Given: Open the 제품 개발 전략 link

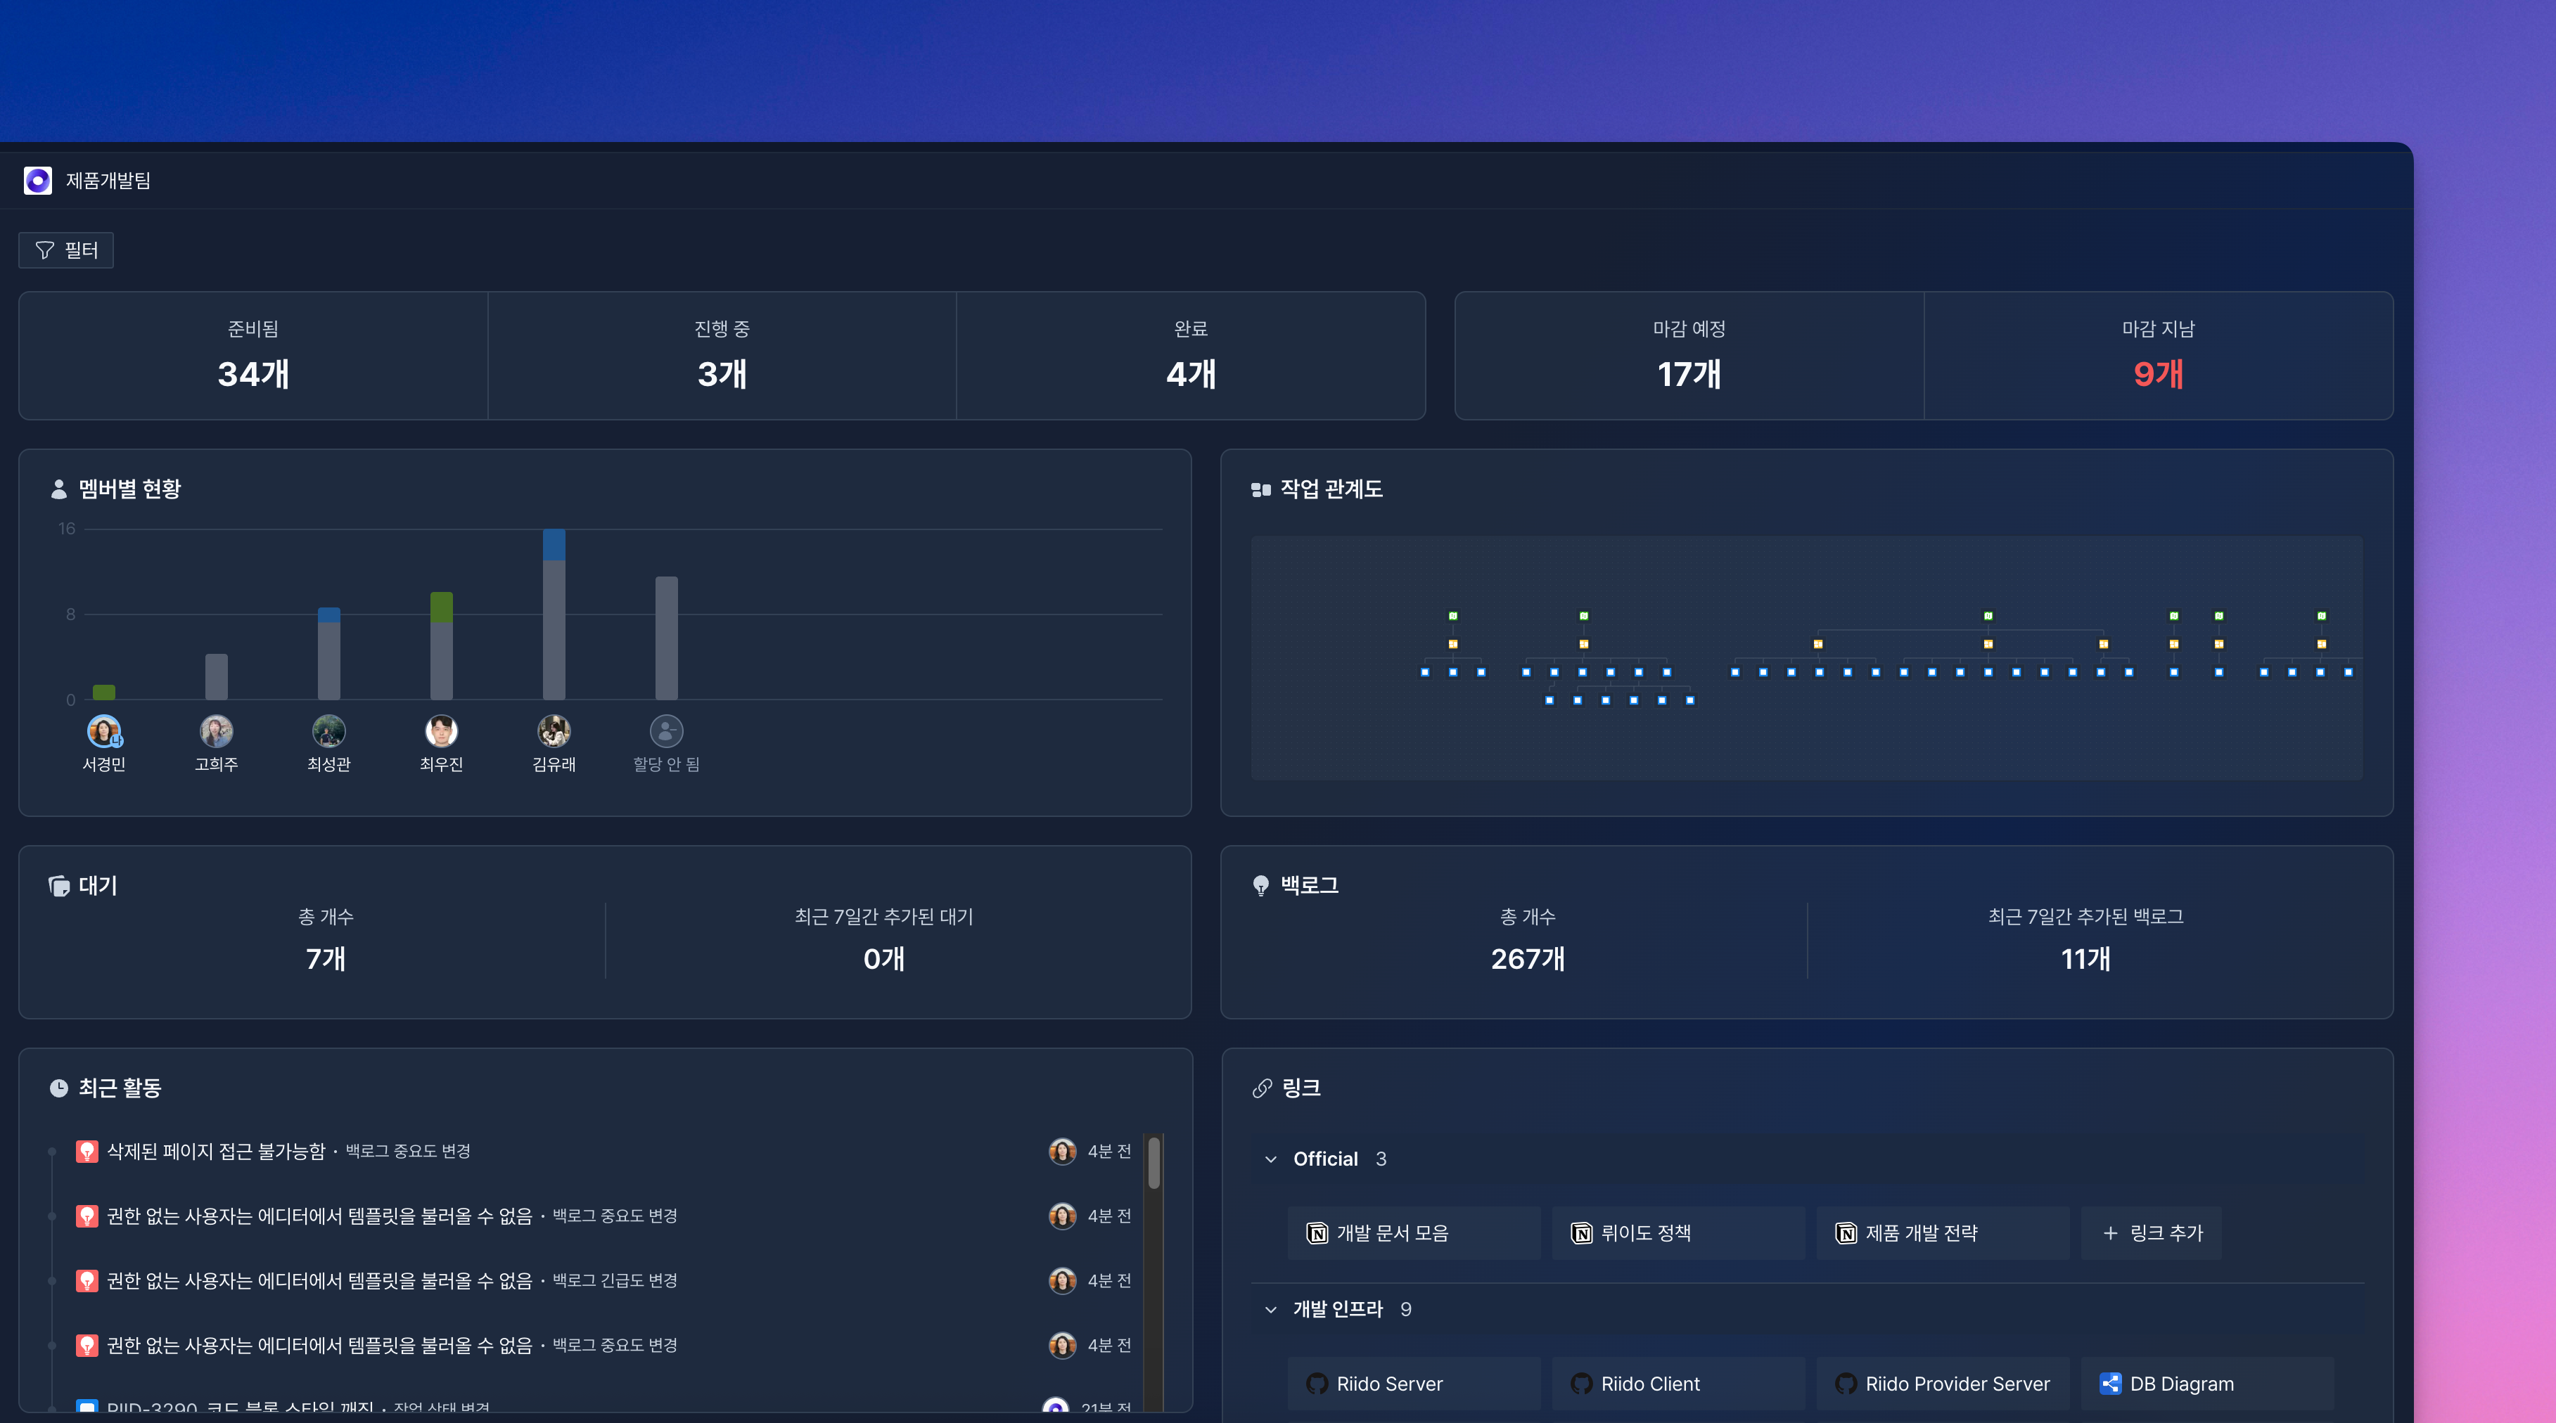Looking at the screenshot, I should click(1943, 1232).
